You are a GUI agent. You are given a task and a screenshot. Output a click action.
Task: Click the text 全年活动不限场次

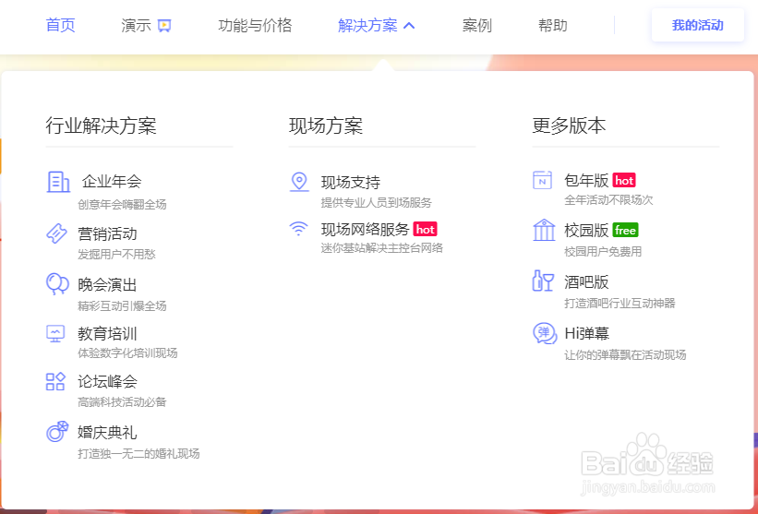pos(608,200)
